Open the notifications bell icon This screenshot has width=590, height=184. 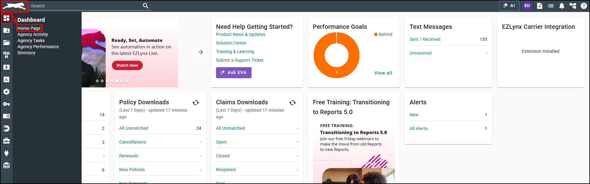click(562, 6)
